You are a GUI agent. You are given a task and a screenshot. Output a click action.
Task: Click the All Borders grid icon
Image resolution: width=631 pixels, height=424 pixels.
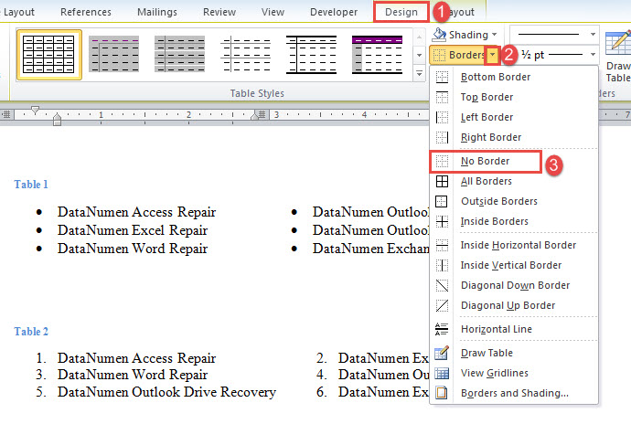pyautogui.click(x=442, y=182)
